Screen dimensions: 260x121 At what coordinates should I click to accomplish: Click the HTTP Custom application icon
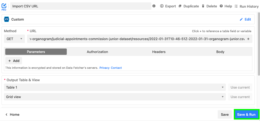(7, 19)
